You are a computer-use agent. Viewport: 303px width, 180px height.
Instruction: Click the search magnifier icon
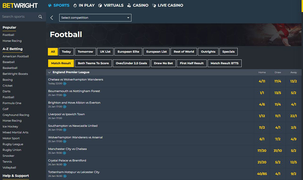[40, 17]
